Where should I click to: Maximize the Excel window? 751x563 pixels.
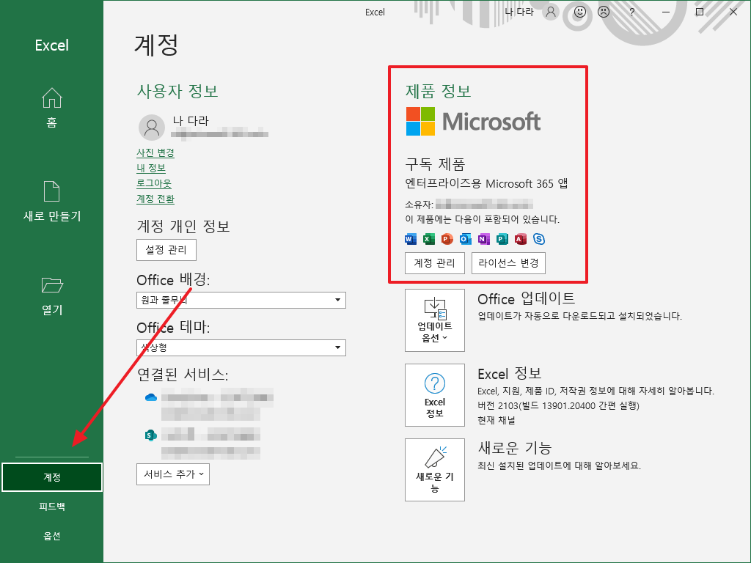[700, 12]
